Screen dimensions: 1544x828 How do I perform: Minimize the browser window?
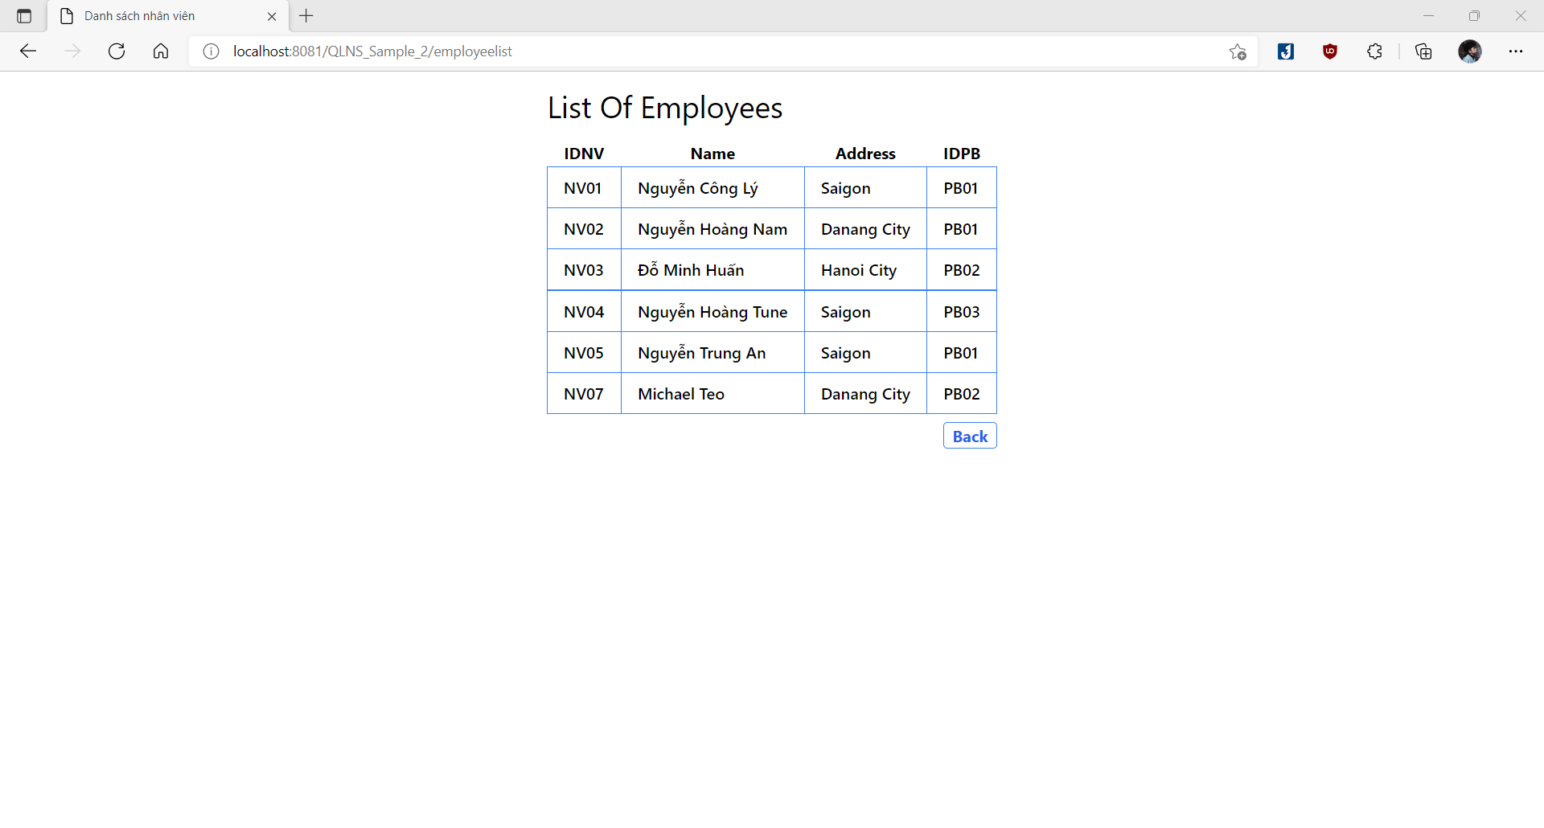point(1428,16)
